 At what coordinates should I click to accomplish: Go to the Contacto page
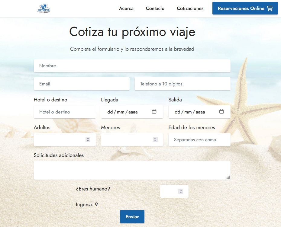click(155, 8)
